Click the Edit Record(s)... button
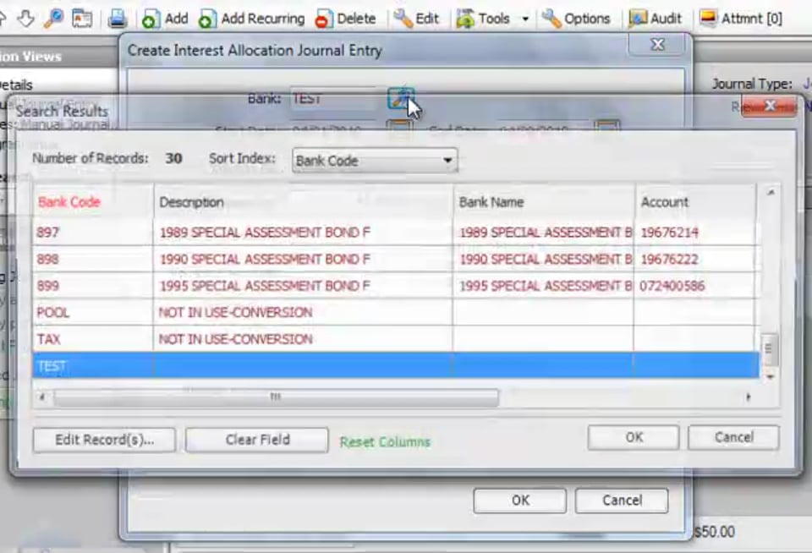The image size is (812, 553). (x=104, y=440)
